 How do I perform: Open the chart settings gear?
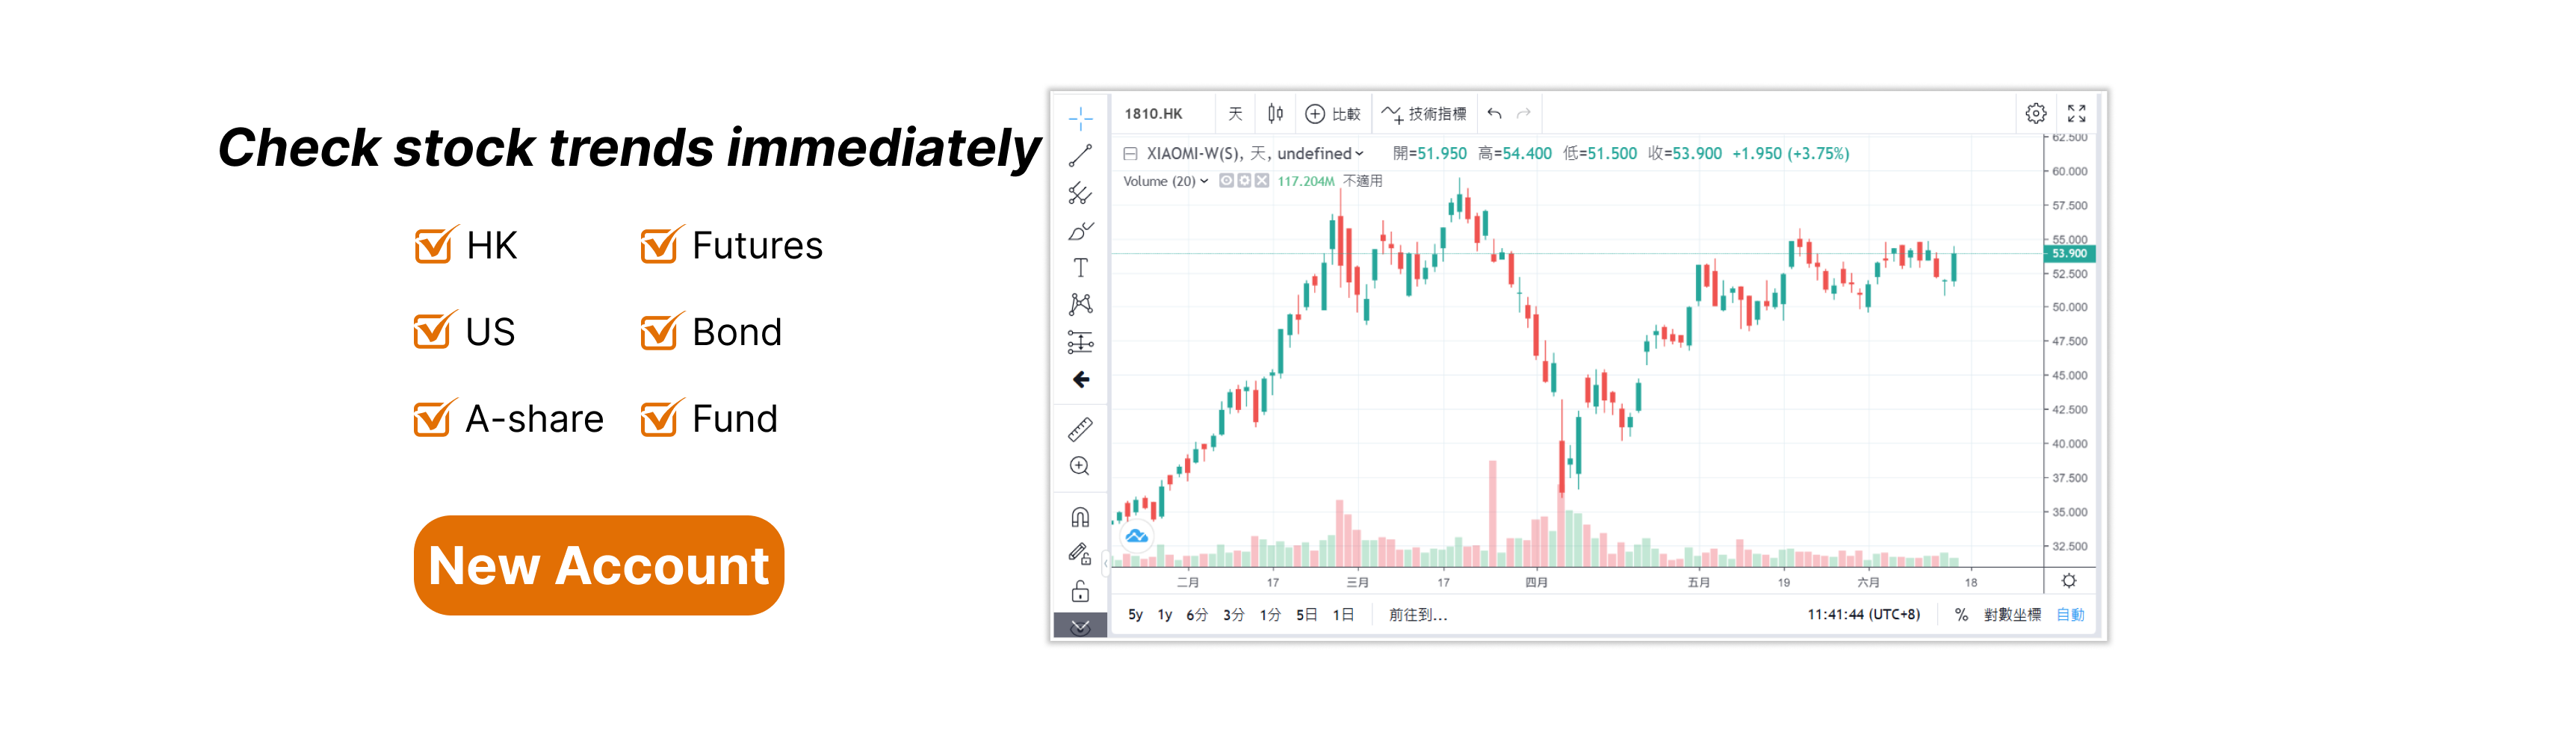[2036, 113]
